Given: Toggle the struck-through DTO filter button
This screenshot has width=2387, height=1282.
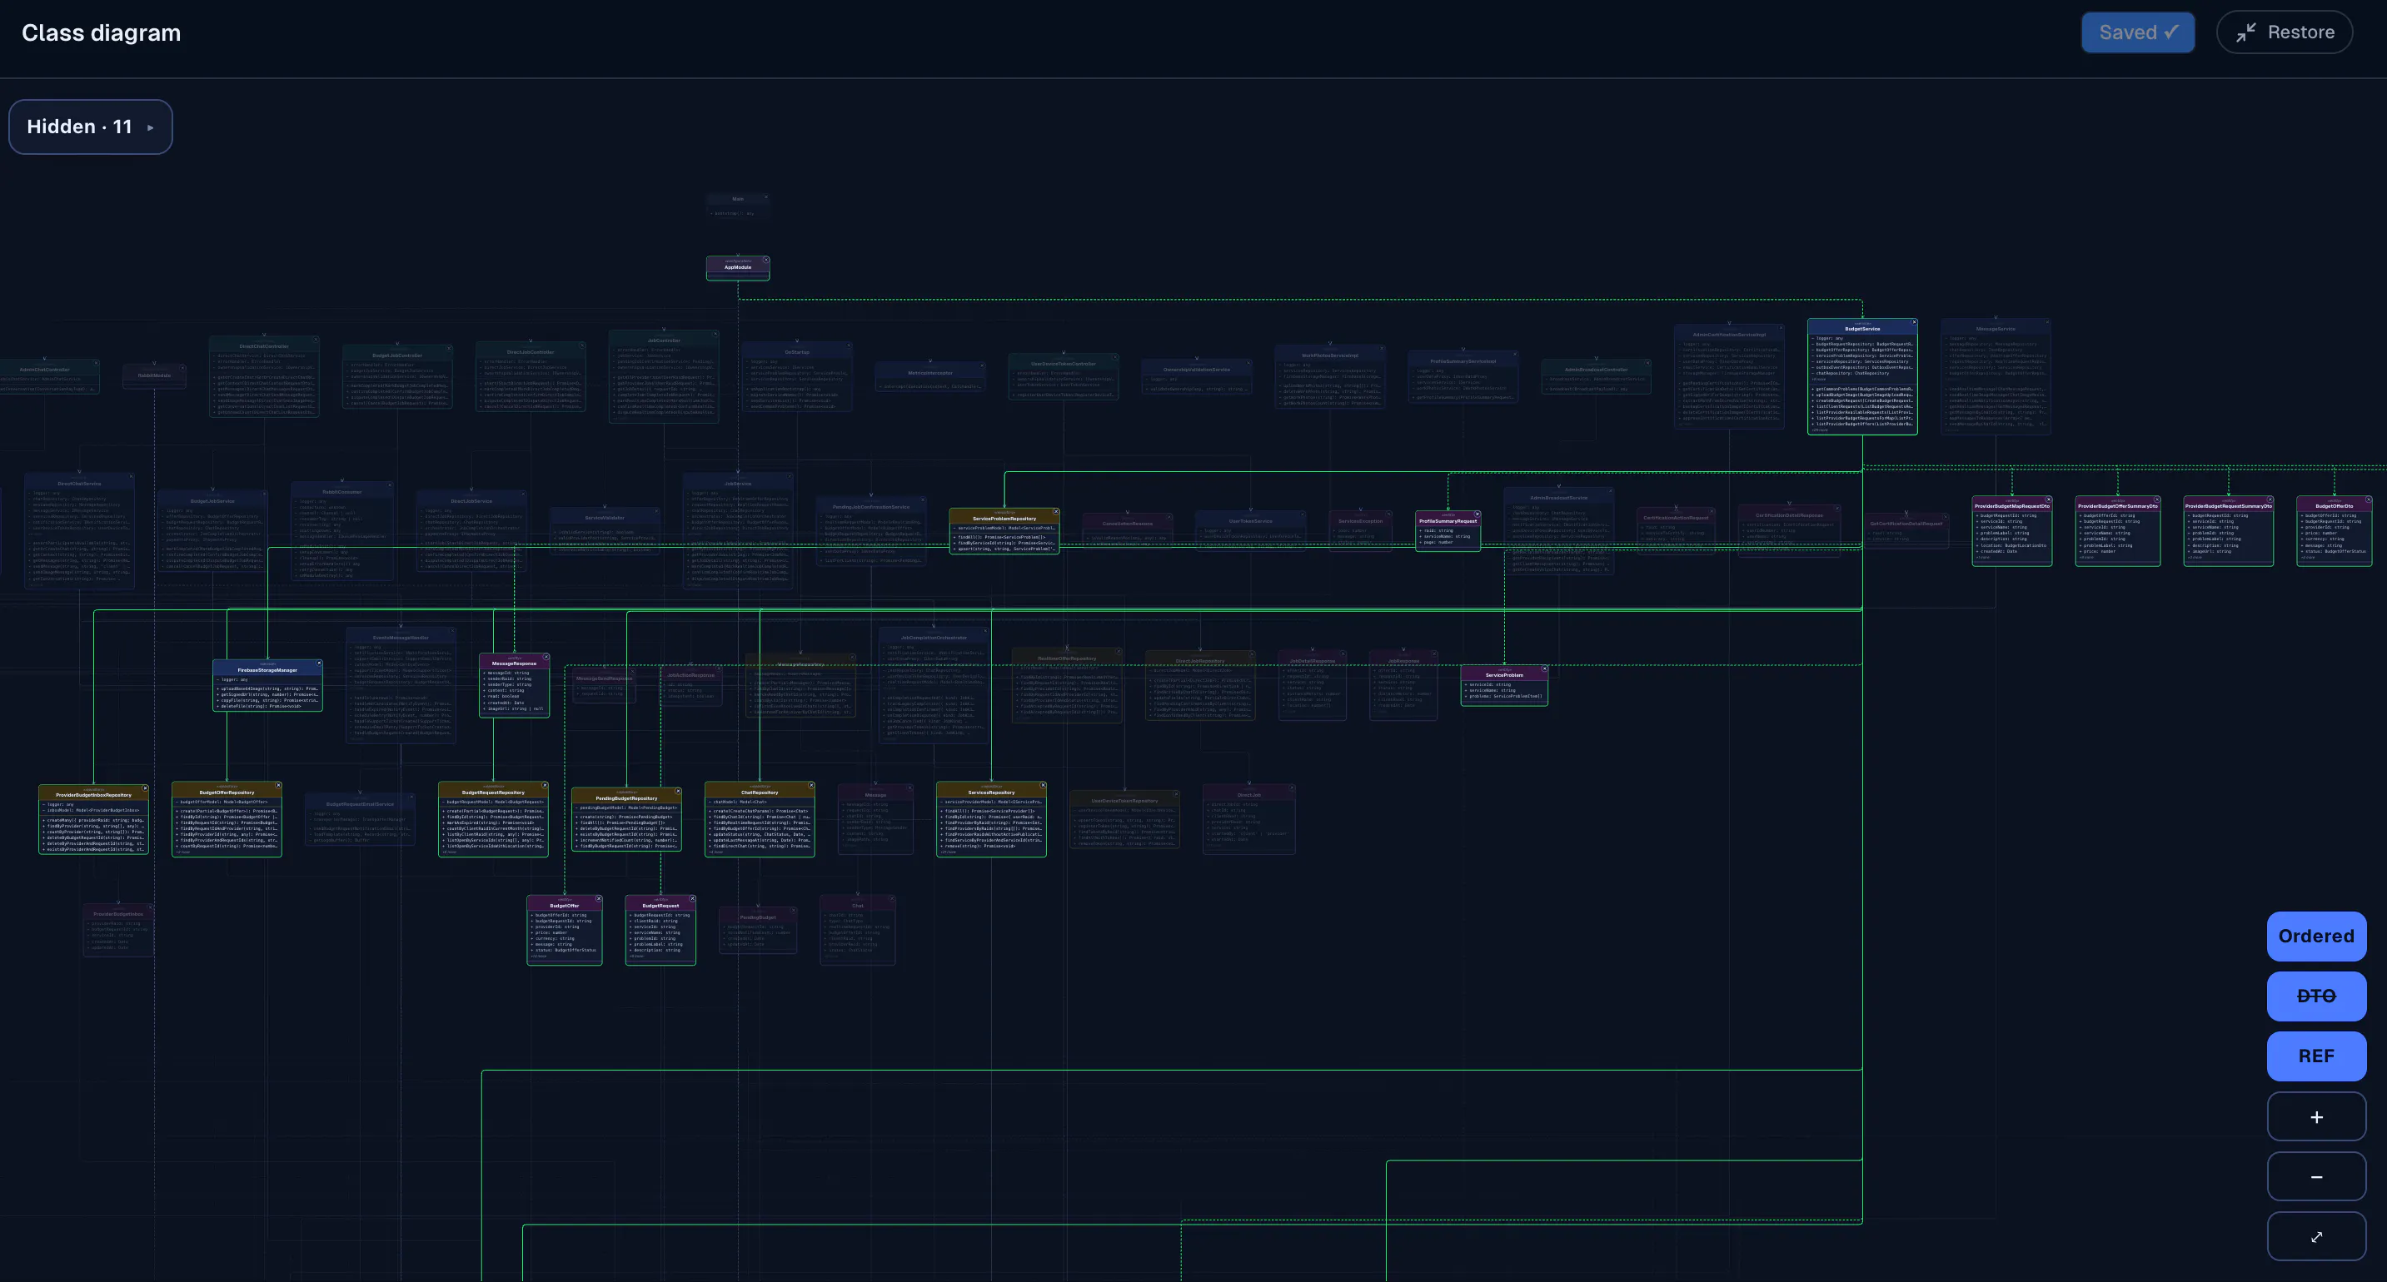Looking at the screenshot, I should coord(2315,996).
